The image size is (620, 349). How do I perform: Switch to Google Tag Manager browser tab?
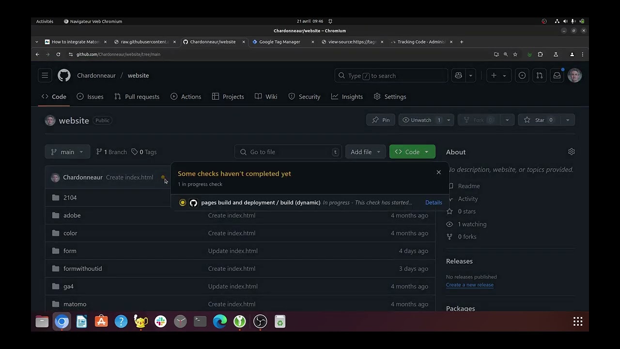279,42
